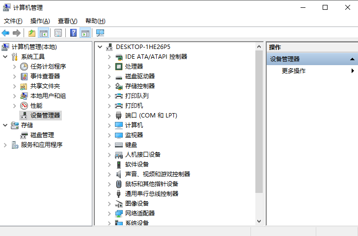Open the 操作(A) menu
The width and height of the screenshot is (358, 236).
40,21
